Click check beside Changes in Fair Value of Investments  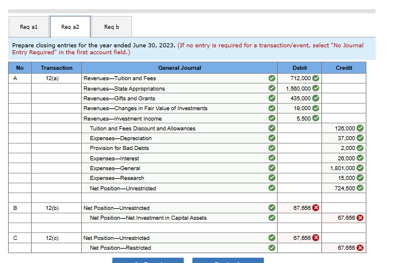tap(272, 108)
